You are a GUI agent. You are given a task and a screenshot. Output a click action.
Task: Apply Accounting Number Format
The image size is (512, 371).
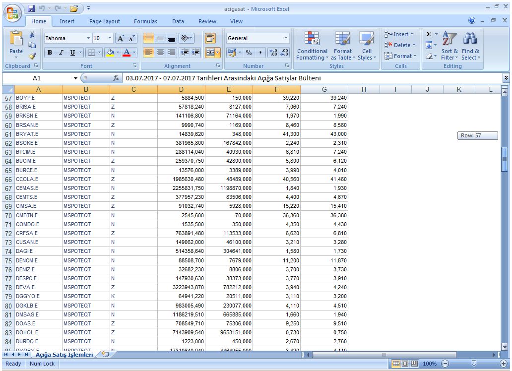(x=232, y=52)
